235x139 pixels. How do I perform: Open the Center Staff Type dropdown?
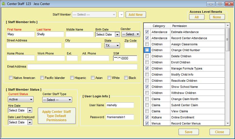click(x=57, y=100)
